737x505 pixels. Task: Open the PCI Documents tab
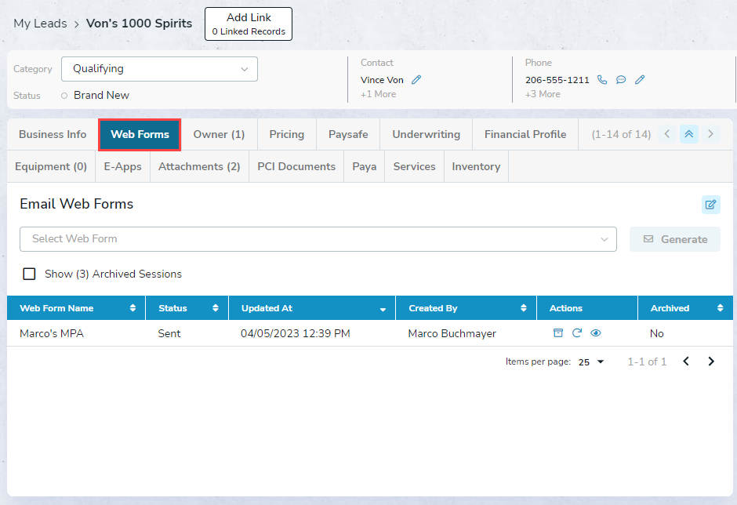tap(296, 166)
